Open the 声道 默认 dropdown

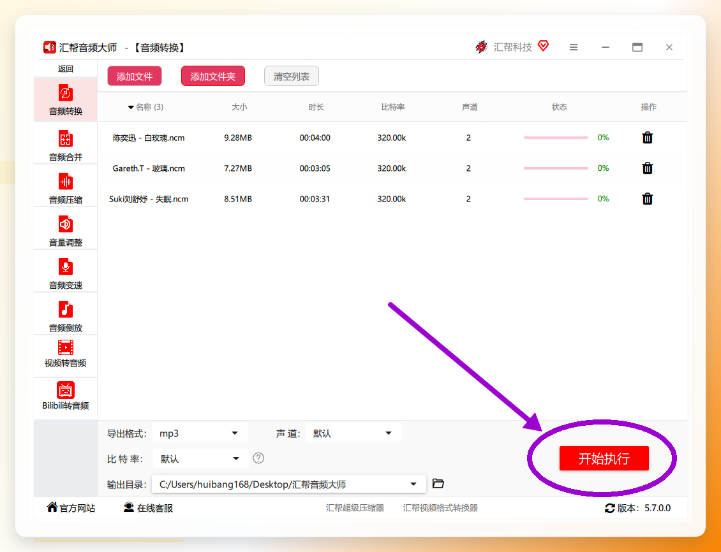tap(353, 433)
